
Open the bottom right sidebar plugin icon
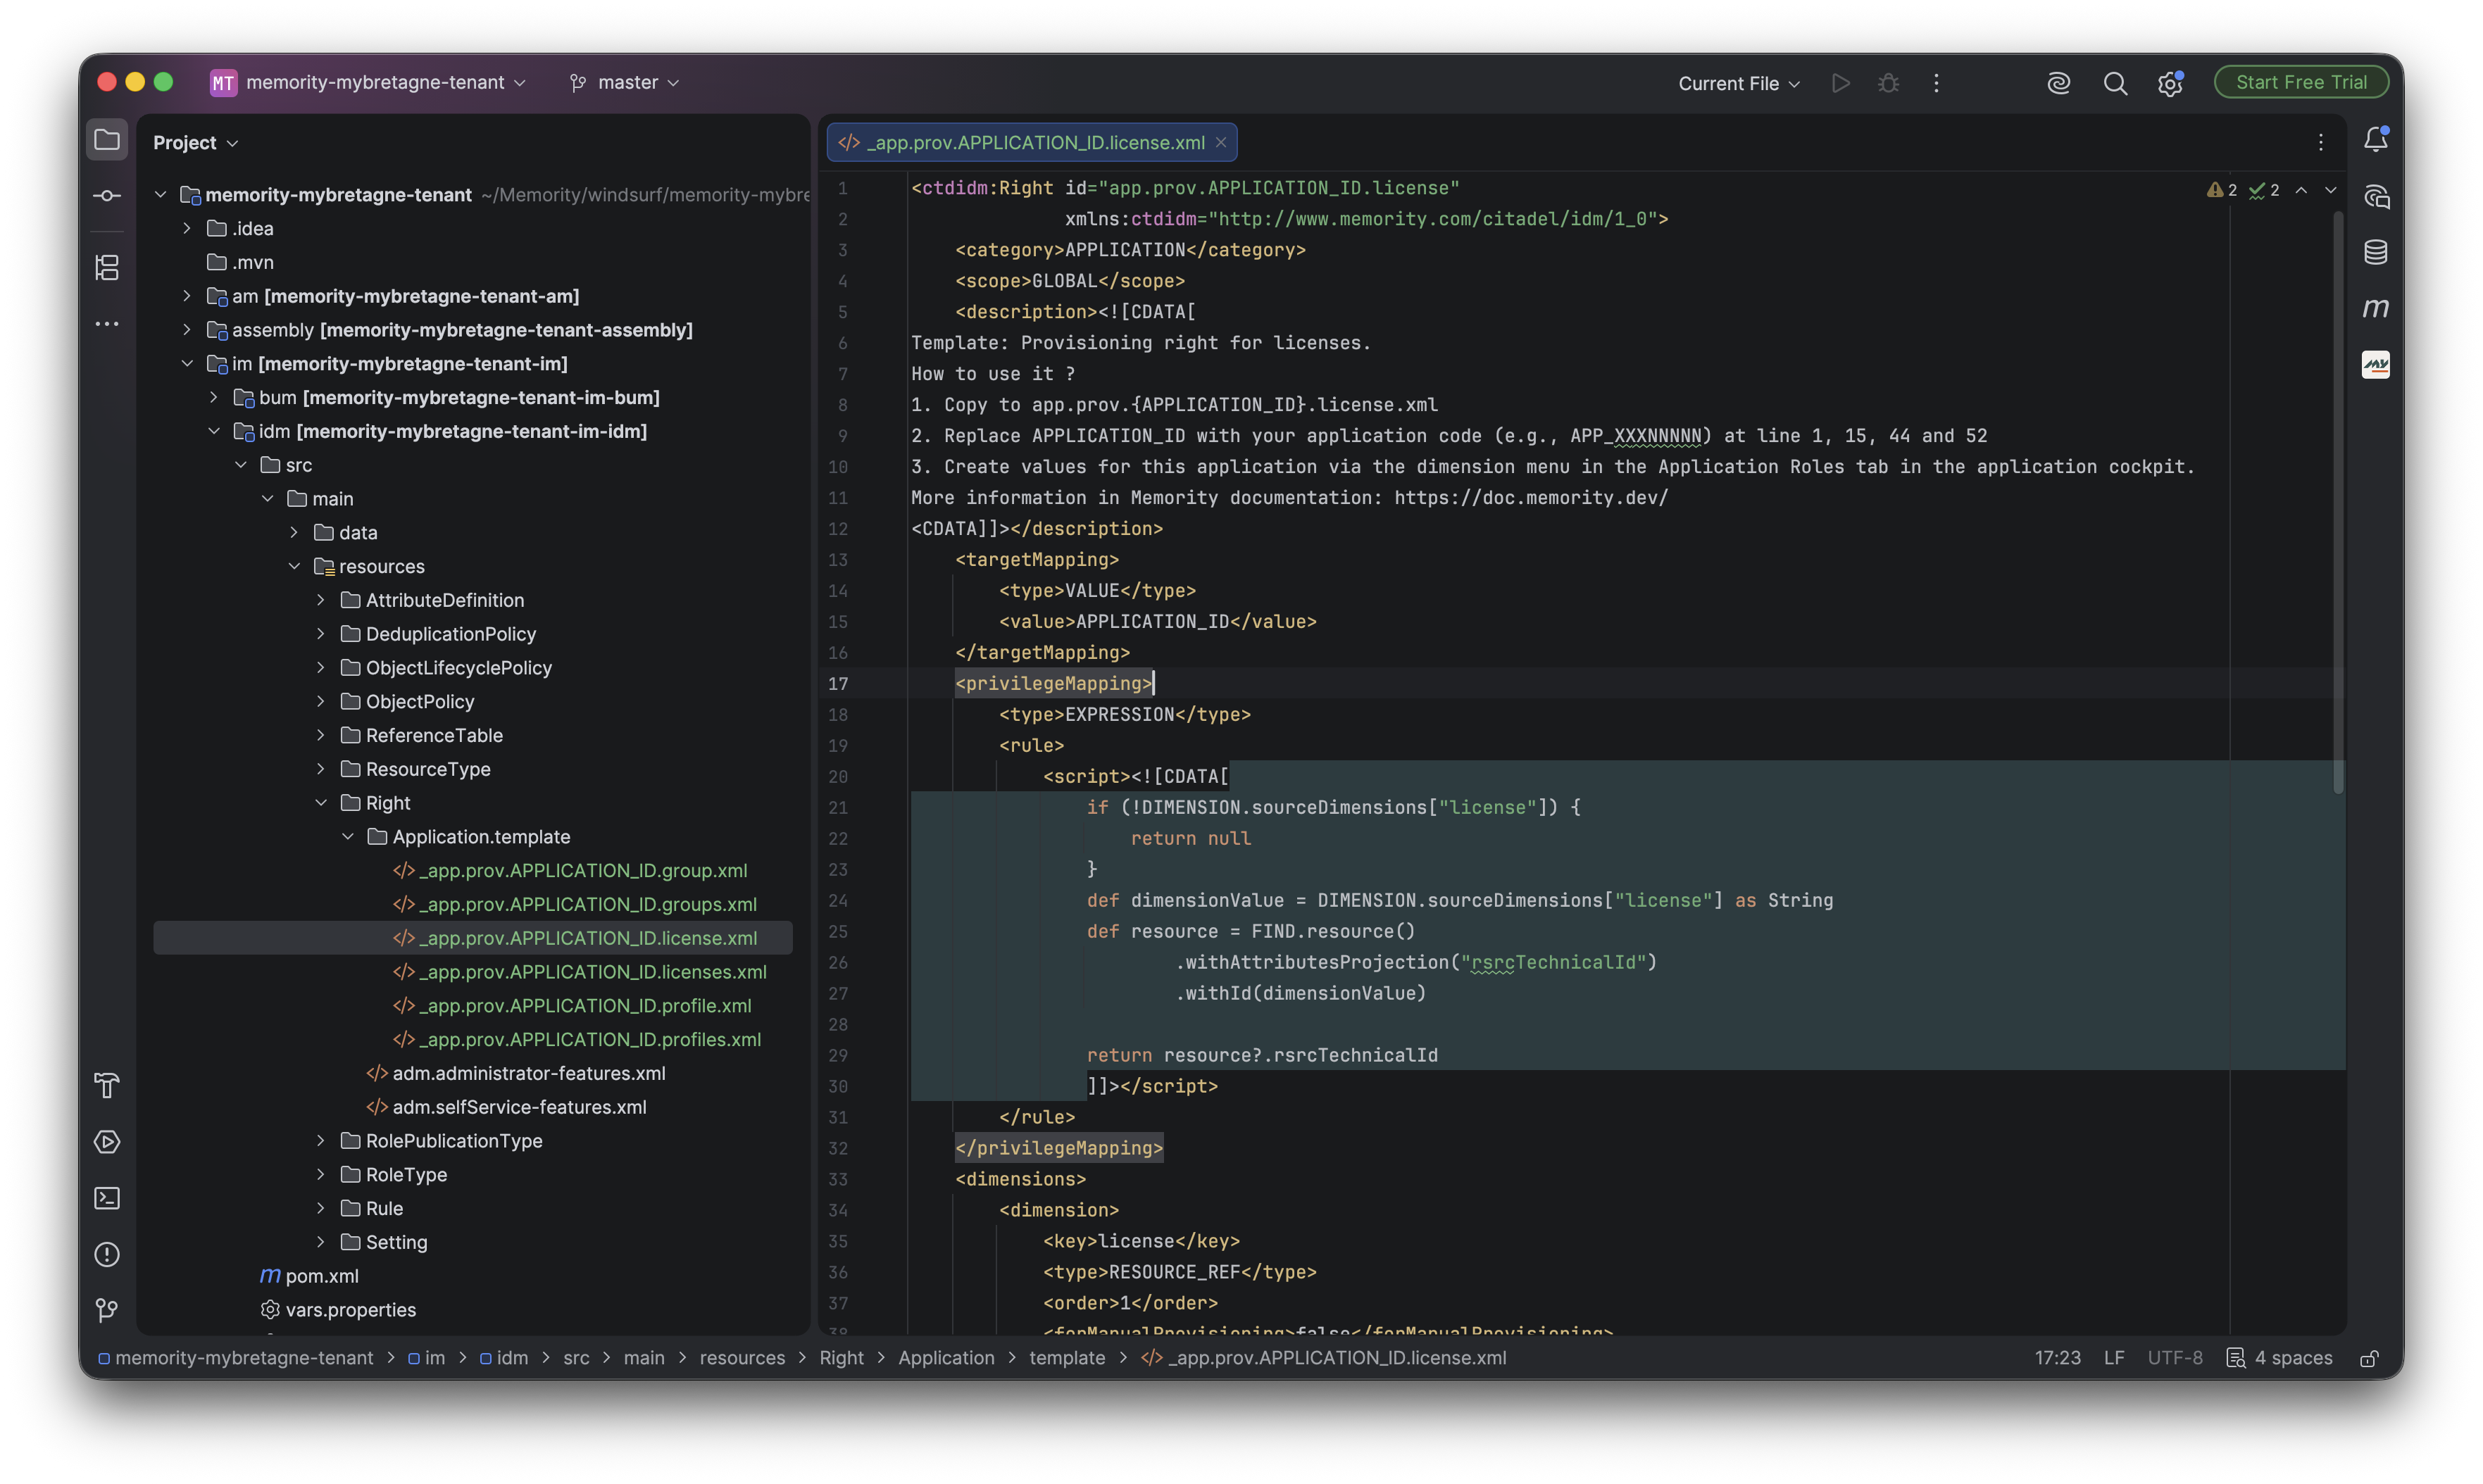(2376, 365)
